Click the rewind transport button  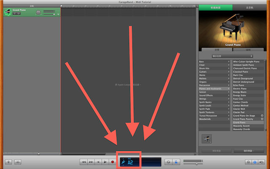point(84,162)
